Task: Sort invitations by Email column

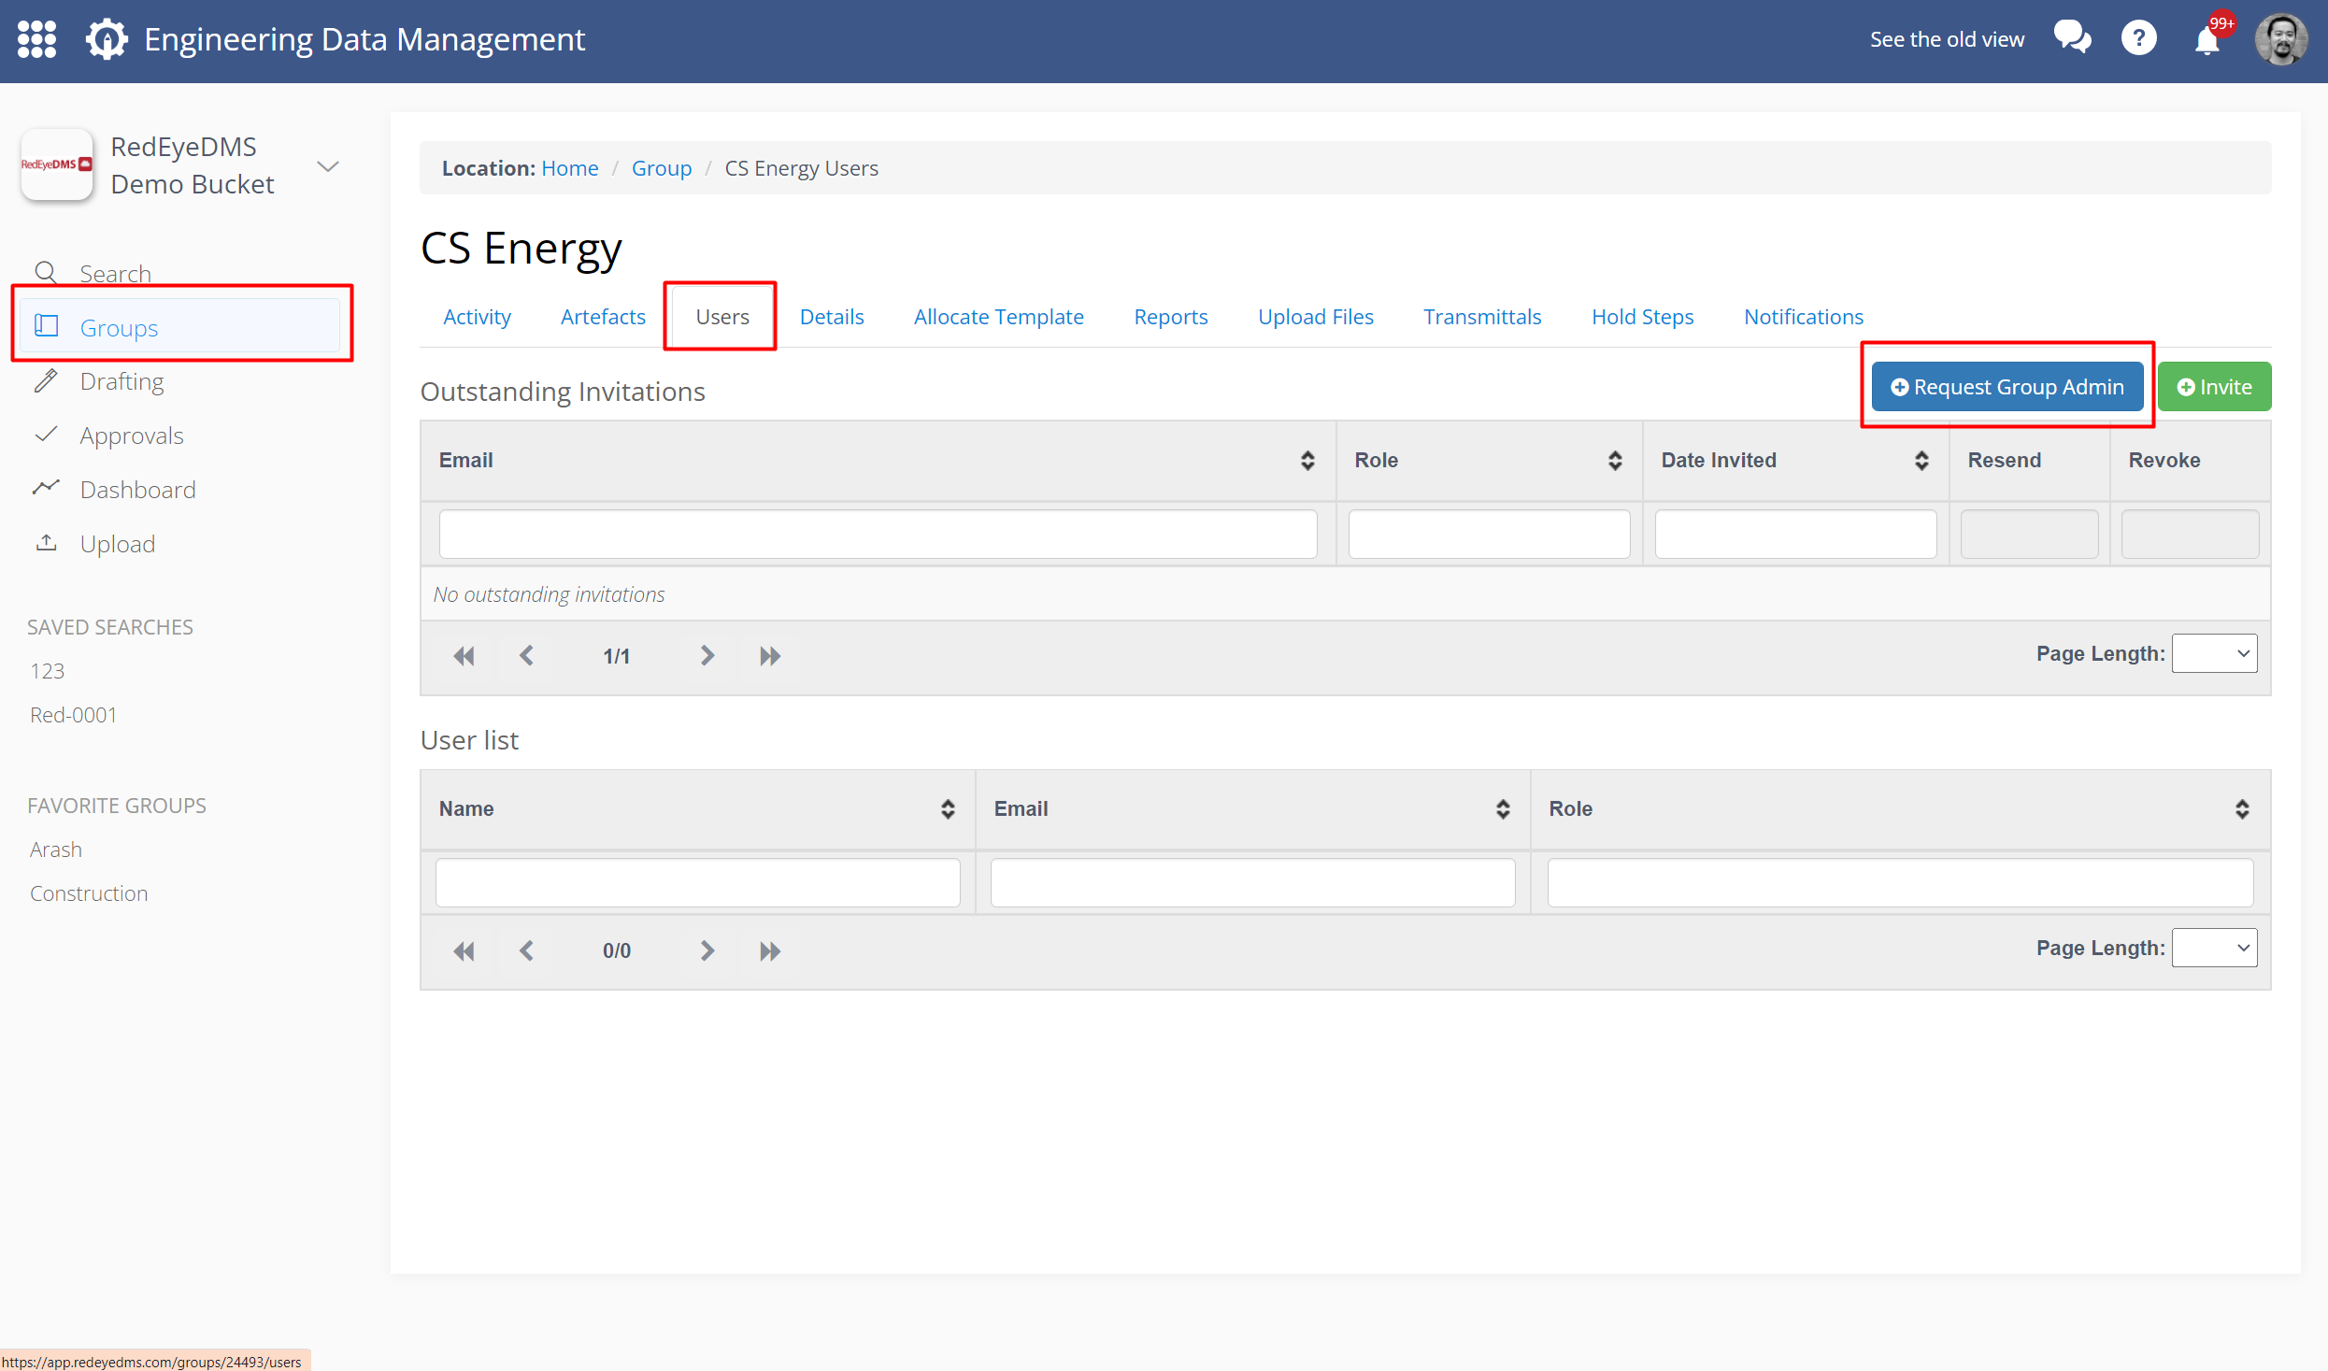Action: coord(1307,460)
